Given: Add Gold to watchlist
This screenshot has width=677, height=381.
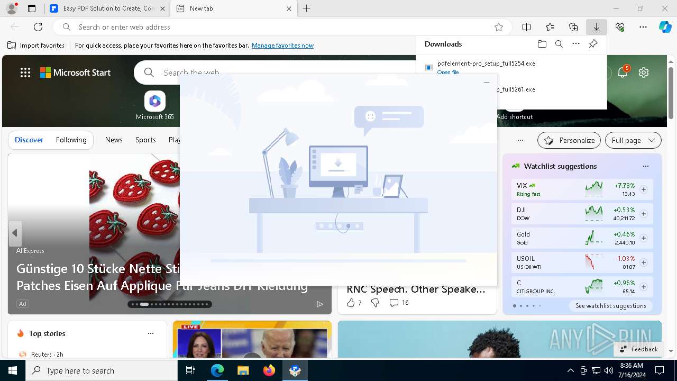Looking at the screenshot, I should [x=644, y=238].
